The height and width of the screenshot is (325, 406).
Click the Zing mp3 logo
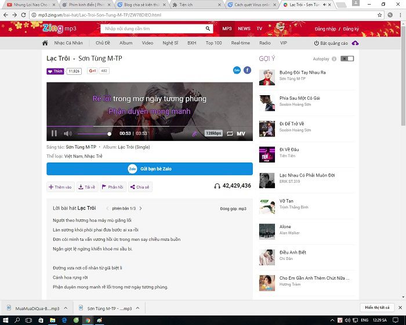point(59,28)
